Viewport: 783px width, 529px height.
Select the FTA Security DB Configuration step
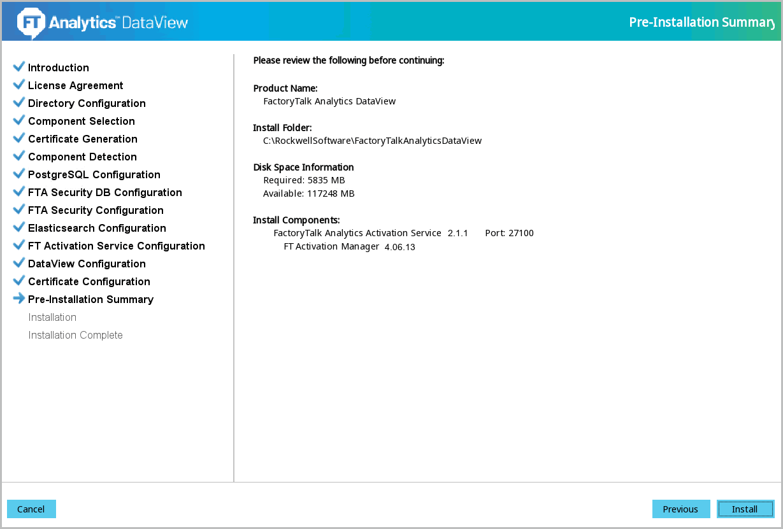105,192
